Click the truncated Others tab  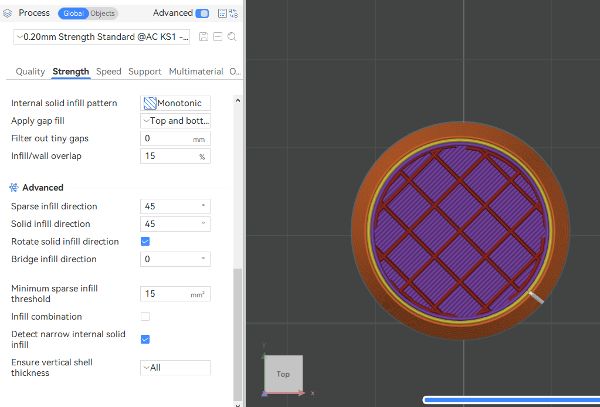coord(235,72)
